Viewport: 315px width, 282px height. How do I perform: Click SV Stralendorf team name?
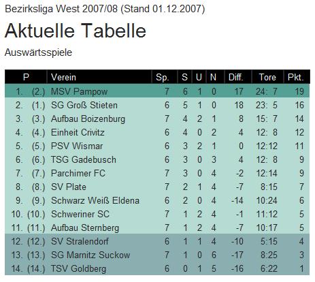pyautogui.click(x=80, y=241)
